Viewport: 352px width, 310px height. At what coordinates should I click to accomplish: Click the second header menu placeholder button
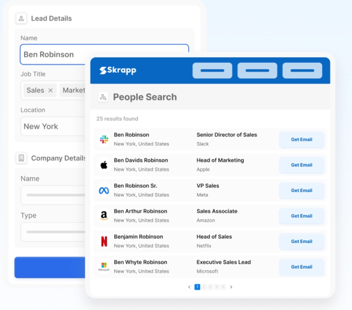(x=257, y=71)
